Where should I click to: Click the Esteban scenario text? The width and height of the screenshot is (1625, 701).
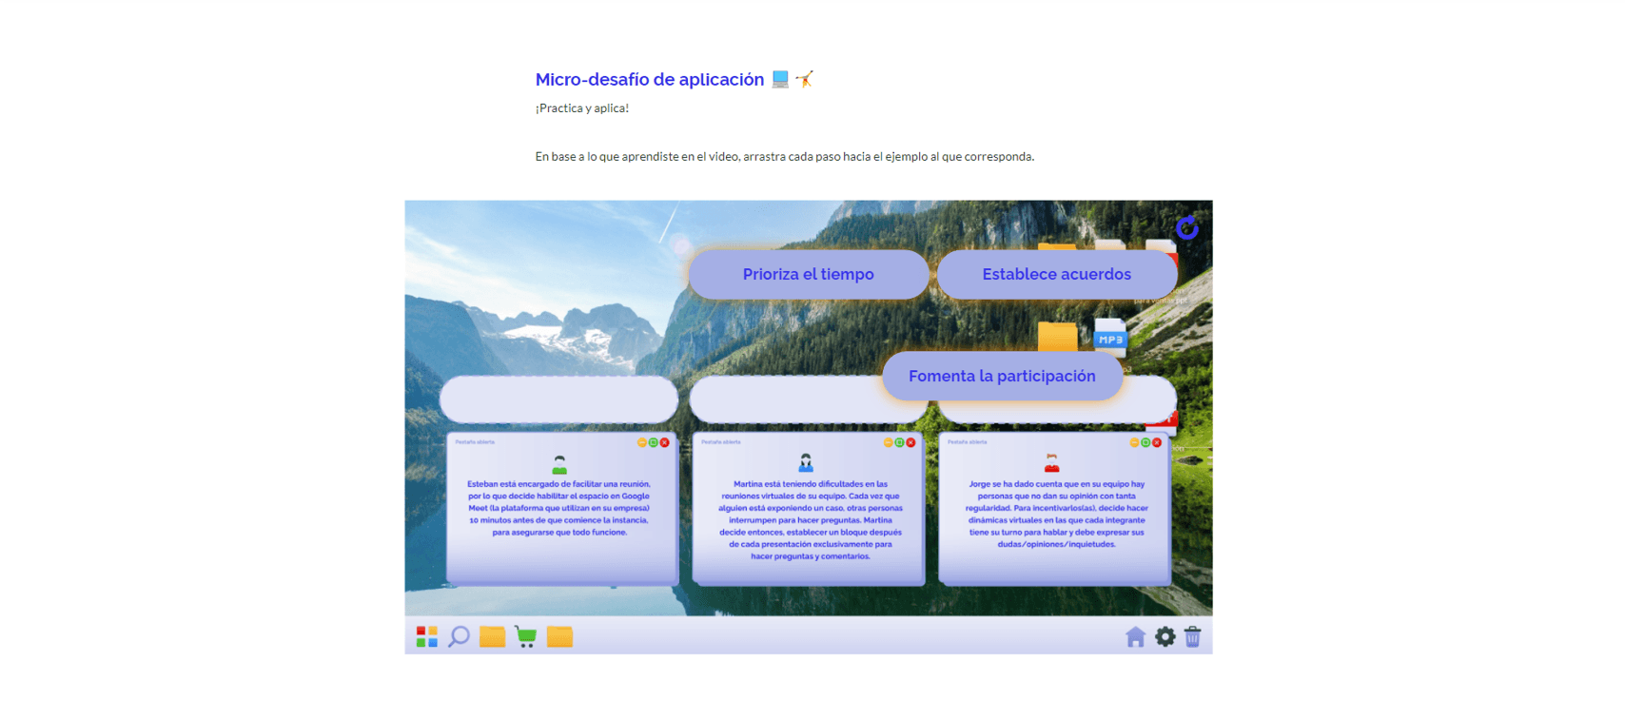click(559, 508)
